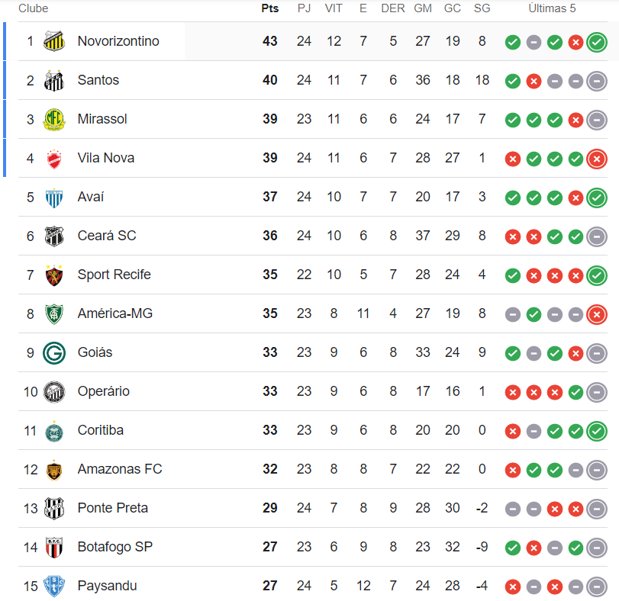The height and width of the screenshot is (601, 619).
Task: Click América-MG's latest match loss icon
Action: pos(597,313)
